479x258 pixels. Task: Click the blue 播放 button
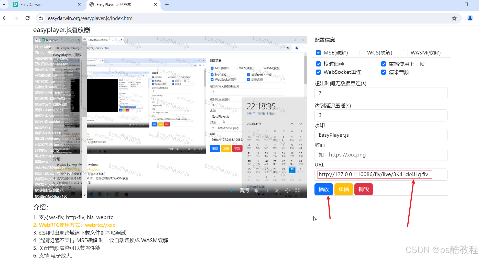324,189
